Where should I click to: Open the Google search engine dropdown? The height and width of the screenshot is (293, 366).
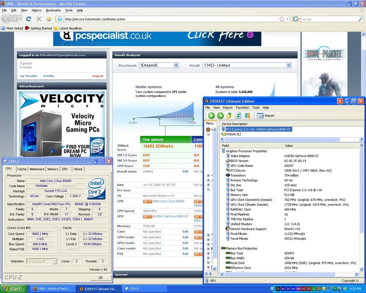click(296, 19)
